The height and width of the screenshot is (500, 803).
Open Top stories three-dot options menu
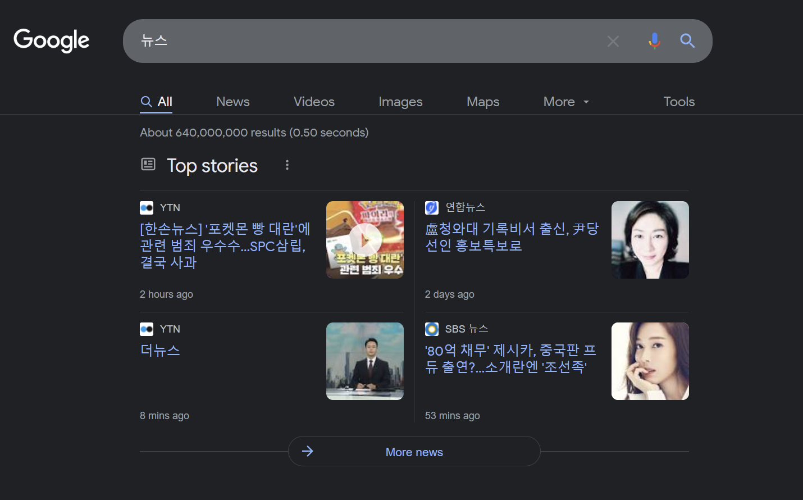click(287, 165)
